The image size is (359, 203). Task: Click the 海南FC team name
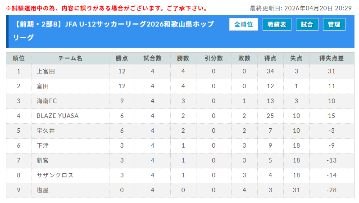point(47,101)
